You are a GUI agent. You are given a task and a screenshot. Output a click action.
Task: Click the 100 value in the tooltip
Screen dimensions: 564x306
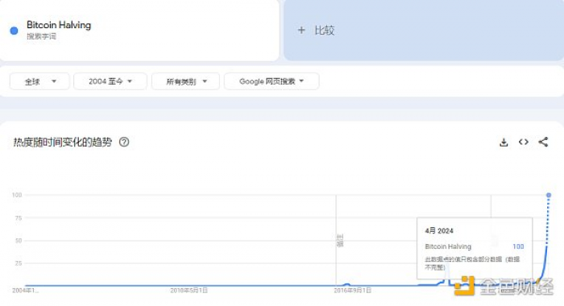point(518,246)
